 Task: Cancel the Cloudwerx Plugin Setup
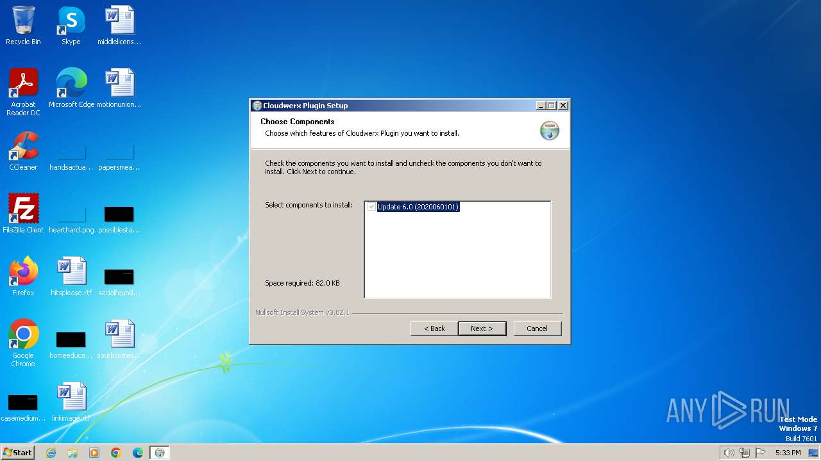coord(537,328)
